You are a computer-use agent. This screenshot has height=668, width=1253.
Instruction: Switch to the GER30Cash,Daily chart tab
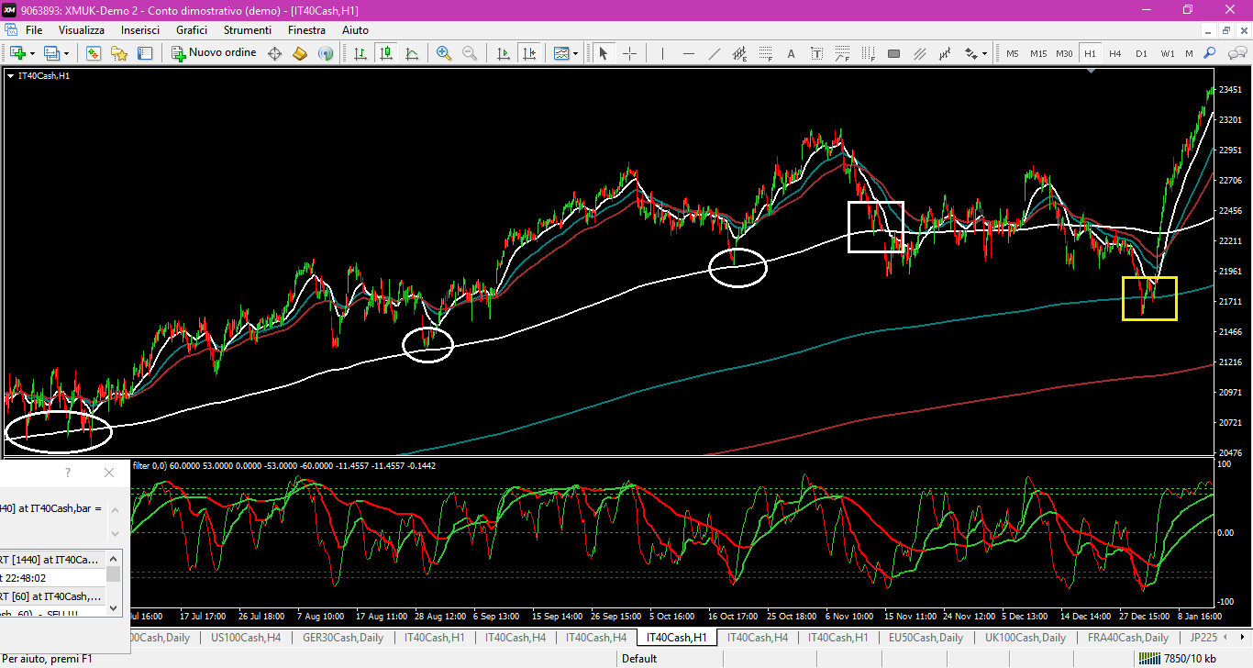343,637
